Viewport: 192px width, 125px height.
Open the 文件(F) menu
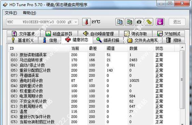(11, 13)
